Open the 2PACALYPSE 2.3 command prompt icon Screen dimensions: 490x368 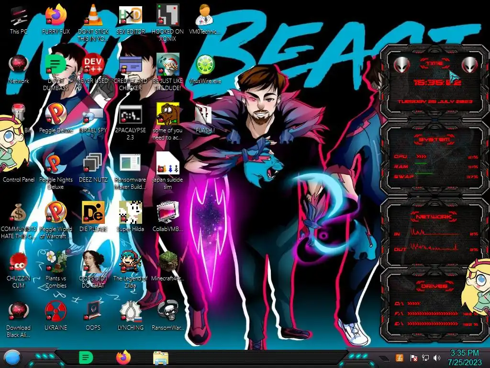click(130, 122)
